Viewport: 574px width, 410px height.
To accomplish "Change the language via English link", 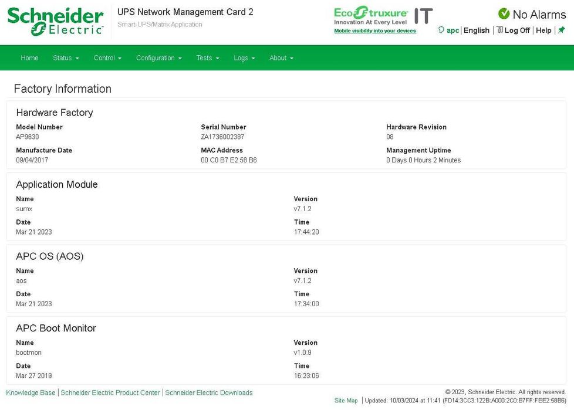I will (x=476, y=31).
